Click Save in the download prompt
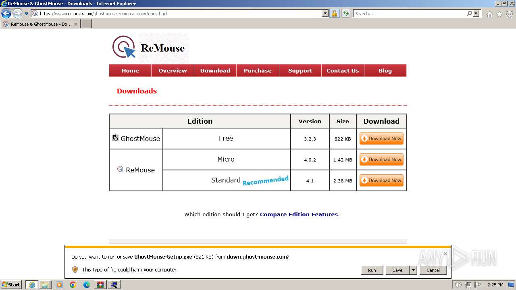The image size is (516, 290). 397,270
